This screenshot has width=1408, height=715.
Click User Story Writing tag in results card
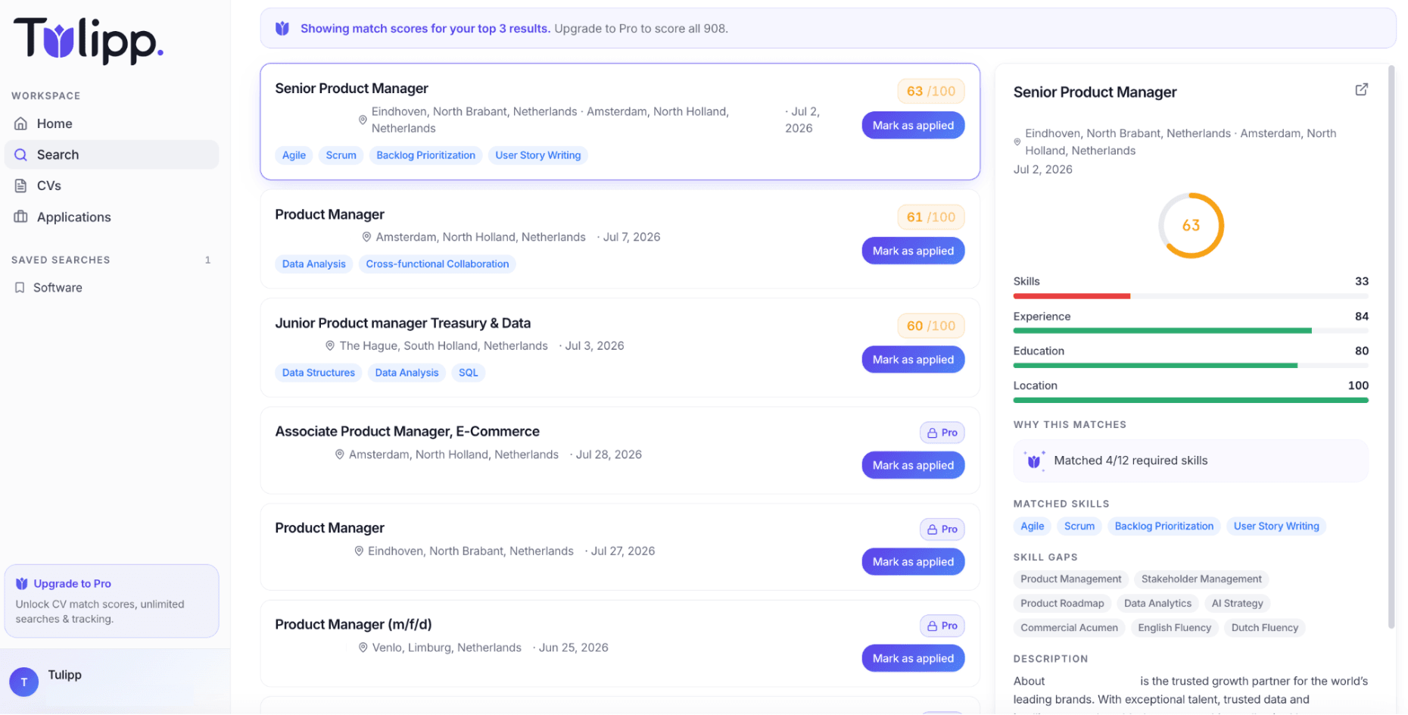pyautogui.click(x=537, y=155)
